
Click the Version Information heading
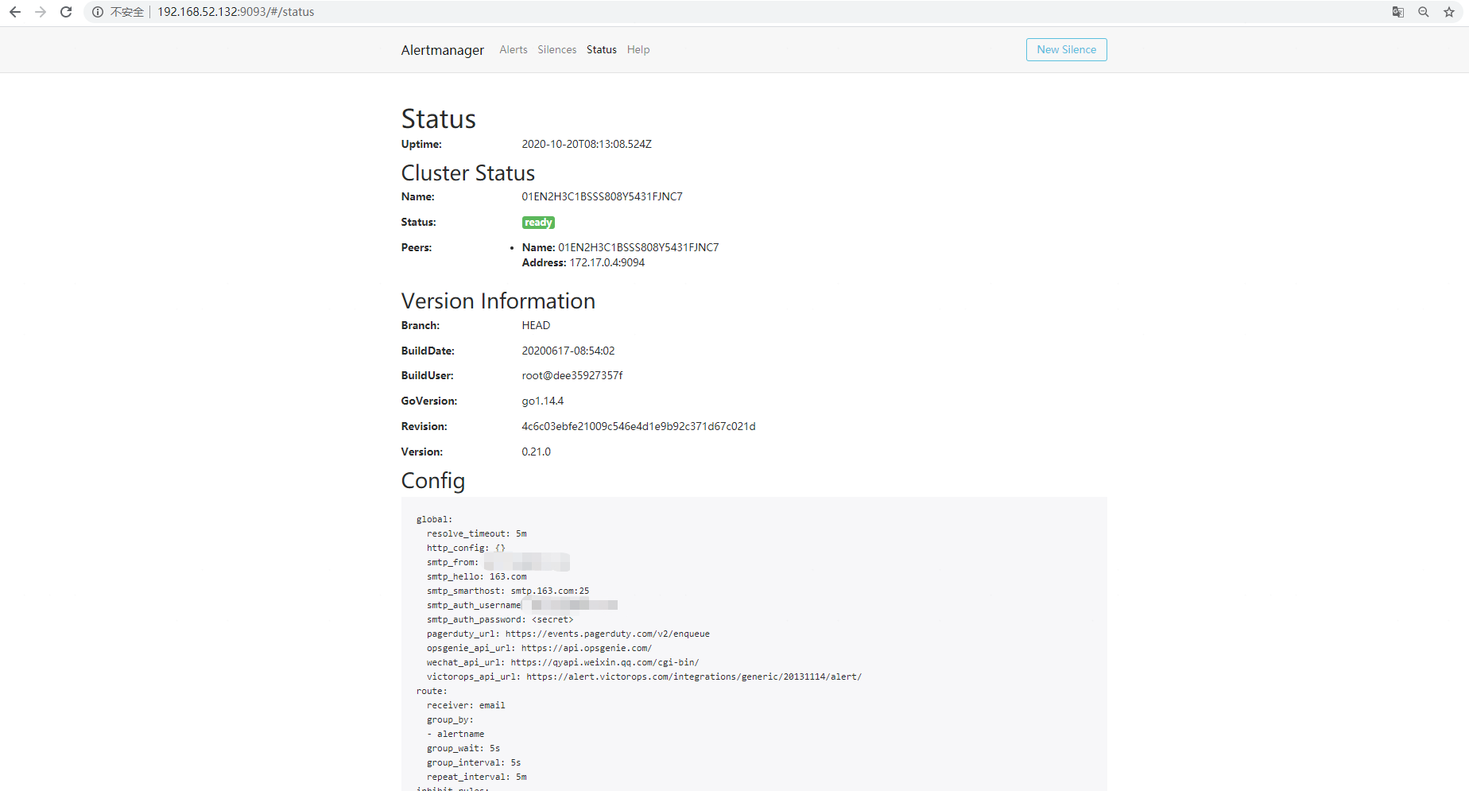[498, 301]
